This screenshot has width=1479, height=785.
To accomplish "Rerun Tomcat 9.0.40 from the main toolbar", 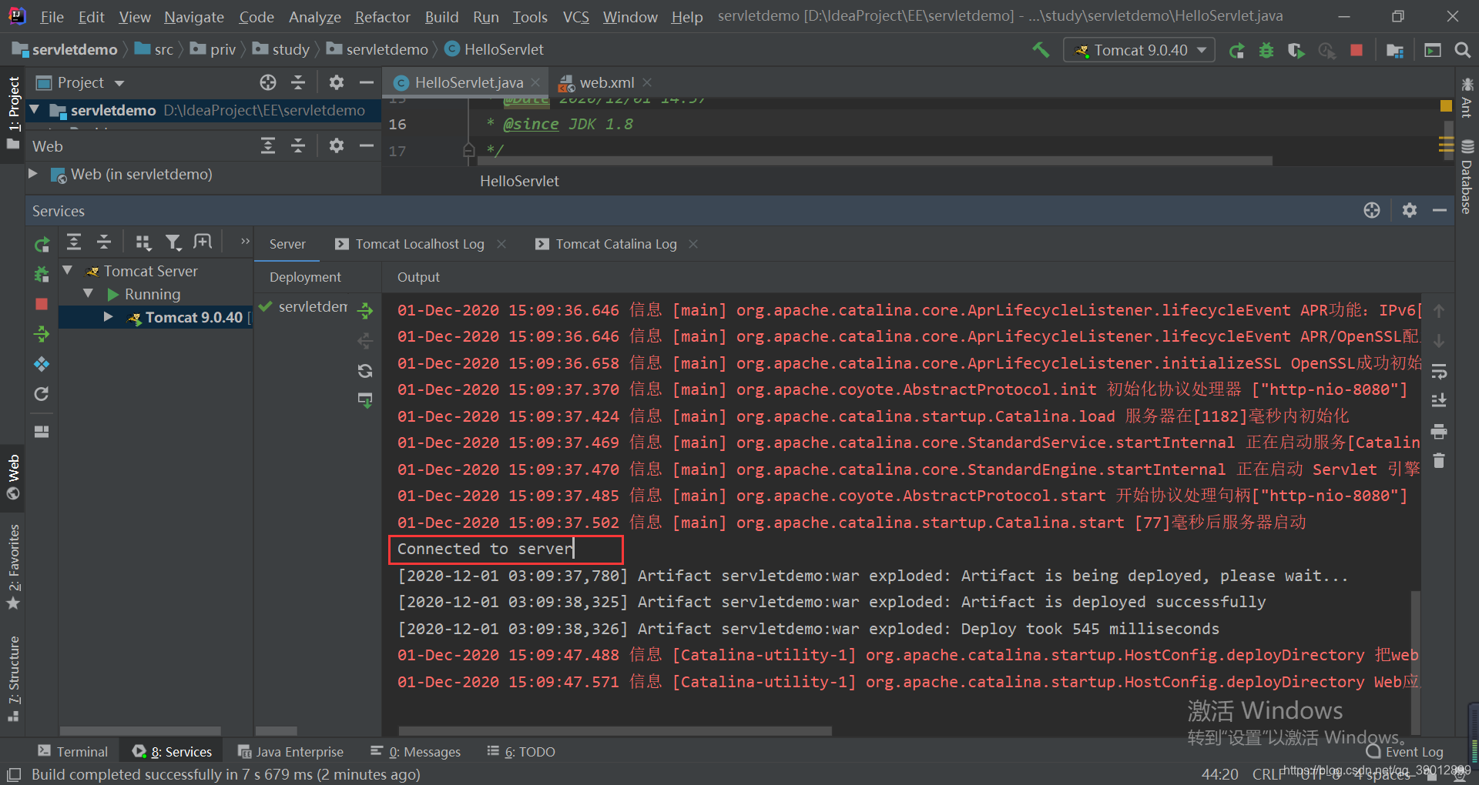I will [1236, 51].
